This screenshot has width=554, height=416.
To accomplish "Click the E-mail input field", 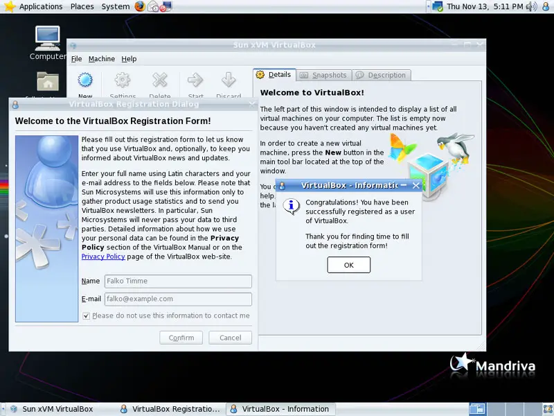I will [178, 299].
